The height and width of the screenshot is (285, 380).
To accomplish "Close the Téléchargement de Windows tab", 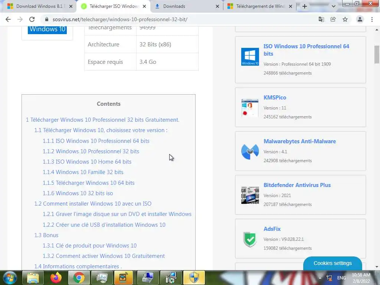I will [290, 6].
